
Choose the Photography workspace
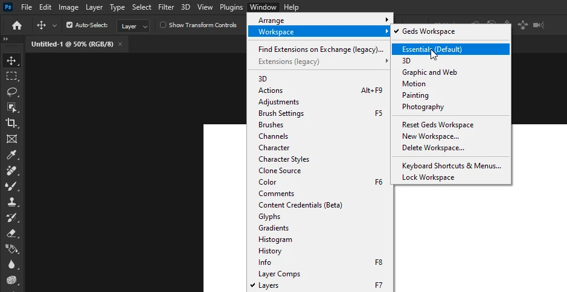tap(450, 107)
